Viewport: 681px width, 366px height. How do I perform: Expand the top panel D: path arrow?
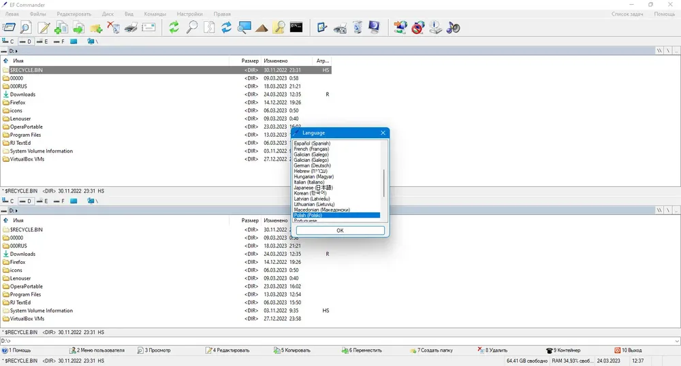pos(16,51)
